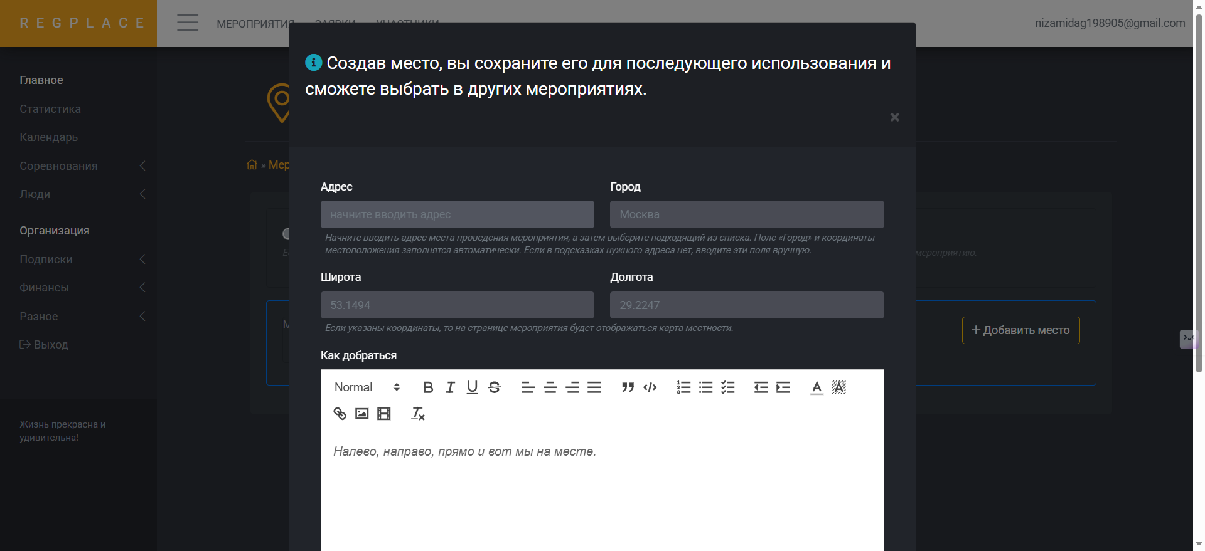Align text left in editor
This screenshot has width=1205, height=551.
tap(528, 387)
